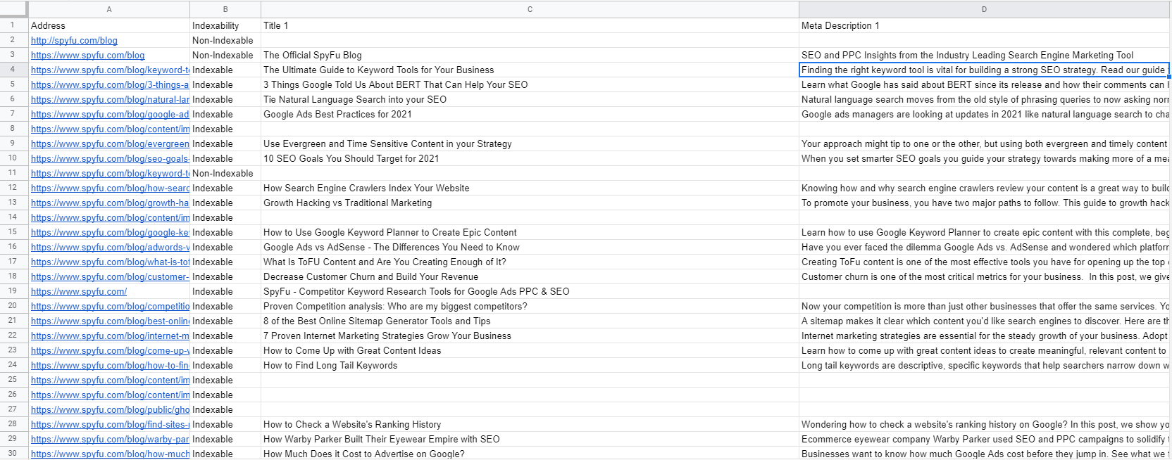Select the Non-Indexable cell in row 2
This screenshot has height=460, width=1172.
[225, 40]
